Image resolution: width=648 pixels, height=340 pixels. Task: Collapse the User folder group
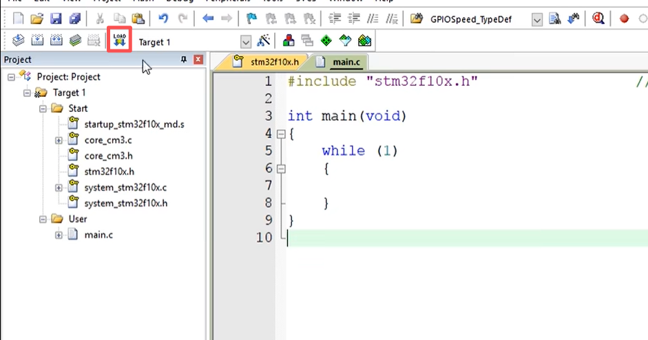[x=43, y=219]
